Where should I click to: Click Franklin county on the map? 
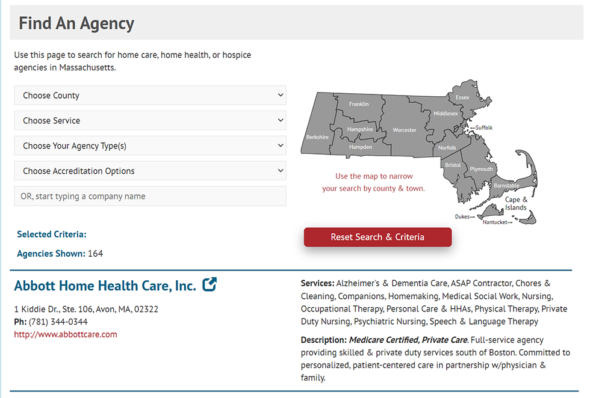click(x=359, y=103)
